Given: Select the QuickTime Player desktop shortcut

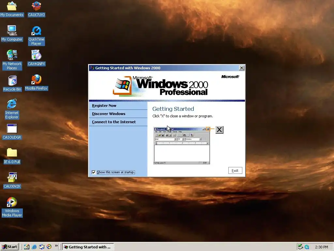Looking at the screenshot, I should pyautogui.click(x=37, y=36).
